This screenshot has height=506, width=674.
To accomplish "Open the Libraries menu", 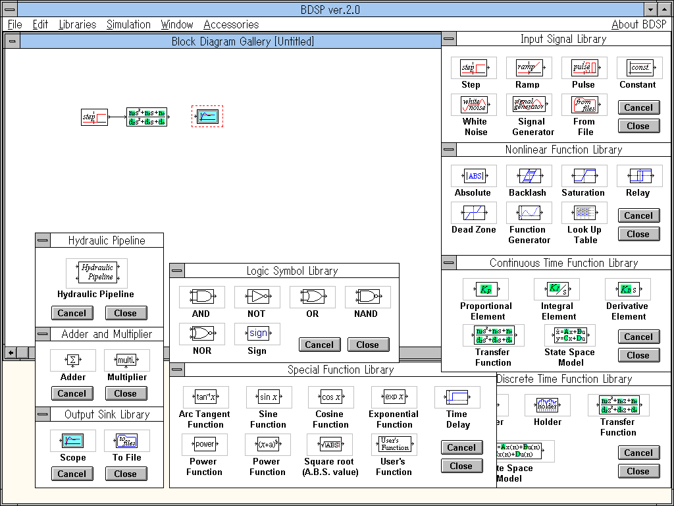I will (77, 24).
